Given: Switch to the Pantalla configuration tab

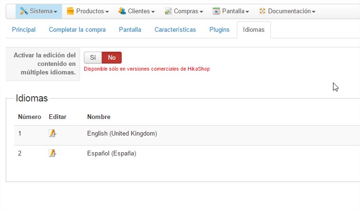Looking at the screenshot, I should tap(130, 30).
